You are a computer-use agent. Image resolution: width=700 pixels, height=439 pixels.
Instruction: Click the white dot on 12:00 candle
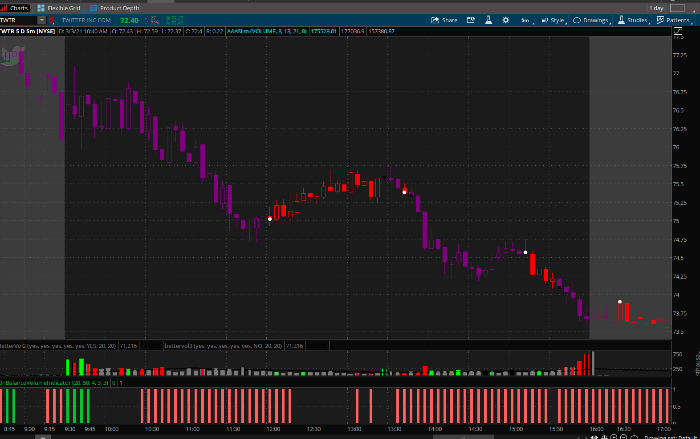pos(270,219)
